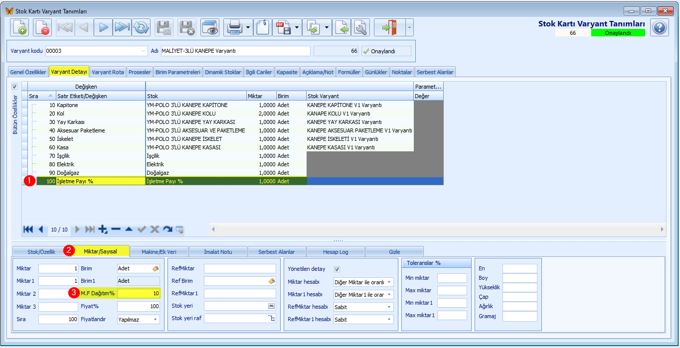Viewport: 680px width, 348px height.
Task: Select the Doğalgaz row label
Action: point(68,173)
